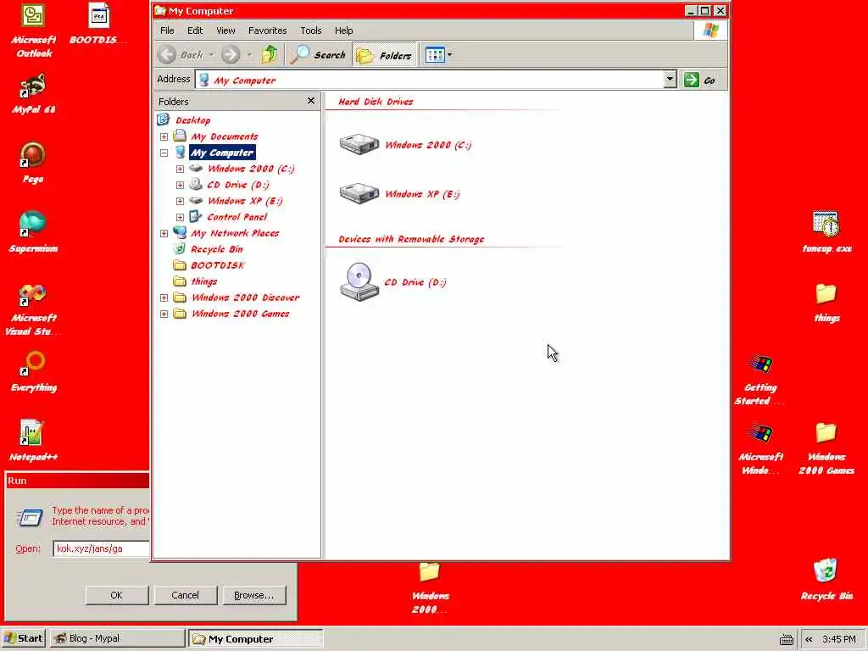This screenshot has width=868, height=651.
Task: Click the Forward arrow button
Action: click(231, 55)
